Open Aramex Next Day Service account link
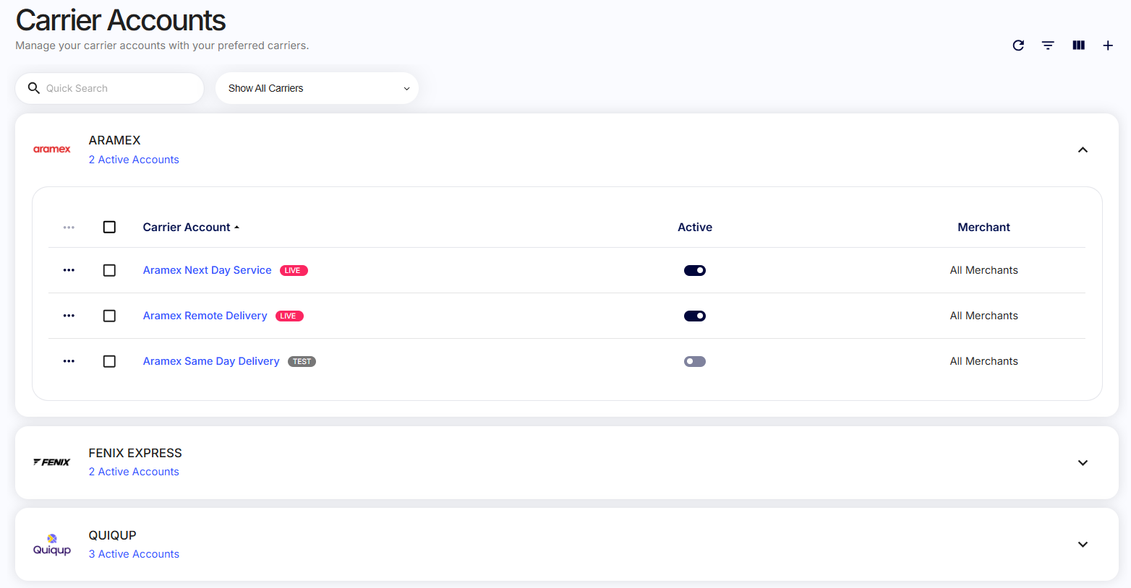The width and height of the screenshot is (1131, 588). tap(207, 270)
